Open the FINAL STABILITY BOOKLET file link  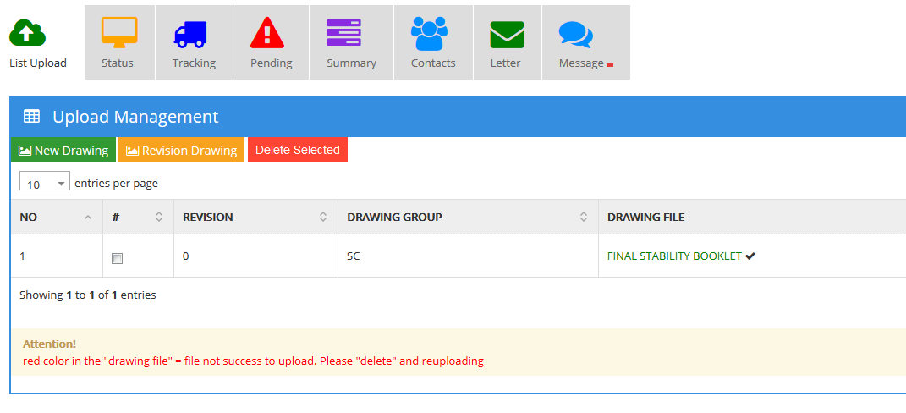click(x=674, y=256)
